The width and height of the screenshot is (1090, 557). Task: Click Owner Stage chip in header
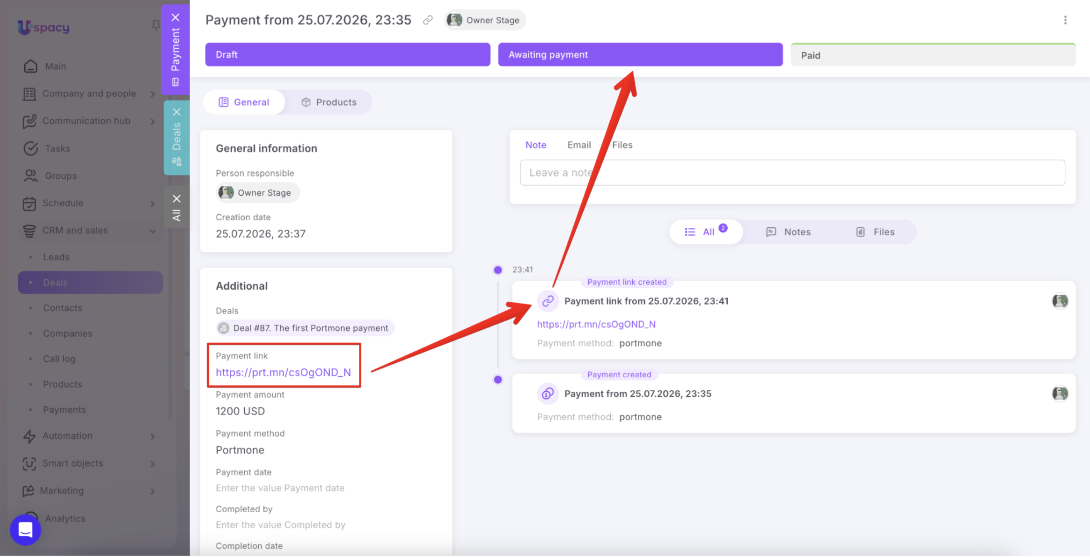(x=485, y=20)
